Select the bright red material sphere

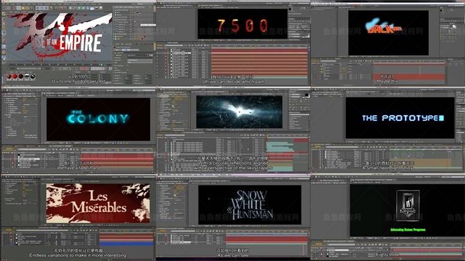(x=15, y=77)
